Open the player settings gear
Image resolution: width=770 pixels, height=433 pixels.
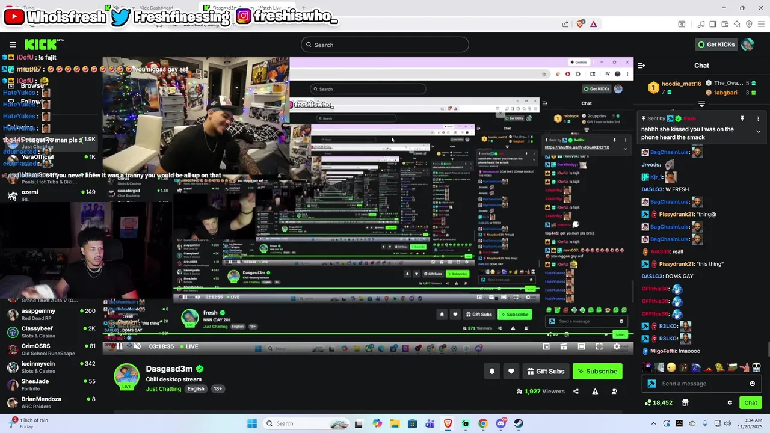click(x=617, y=346)
